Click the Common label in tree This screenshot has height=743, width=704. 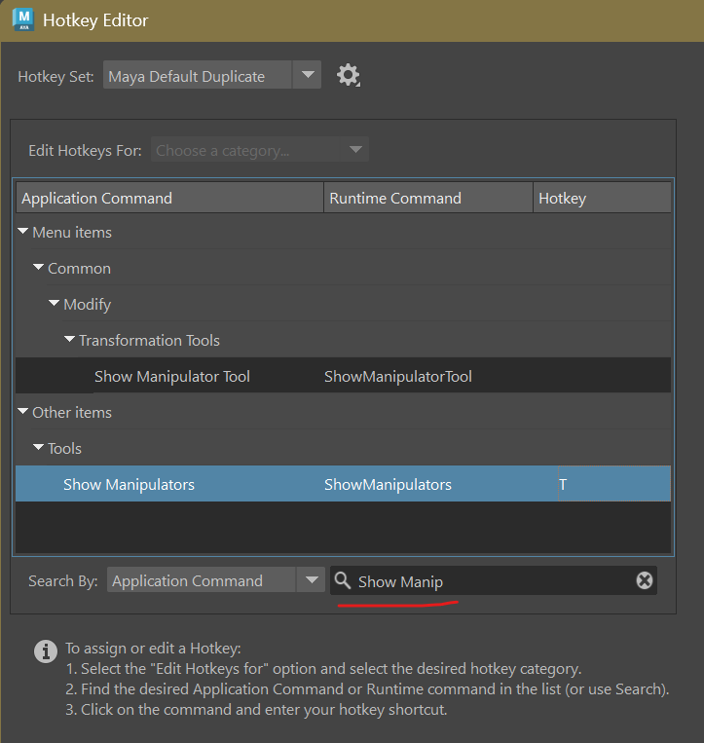79,268
